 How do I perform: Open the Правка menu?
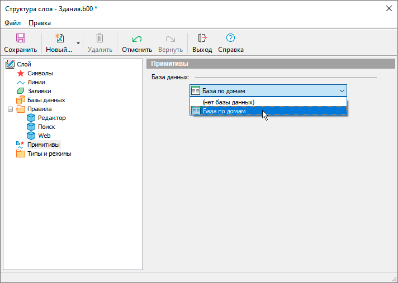[39, 23]
